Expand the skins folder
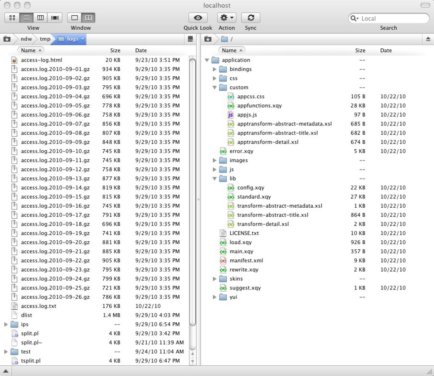The height and width of the screenshot is (376, 434). point(214,279)
